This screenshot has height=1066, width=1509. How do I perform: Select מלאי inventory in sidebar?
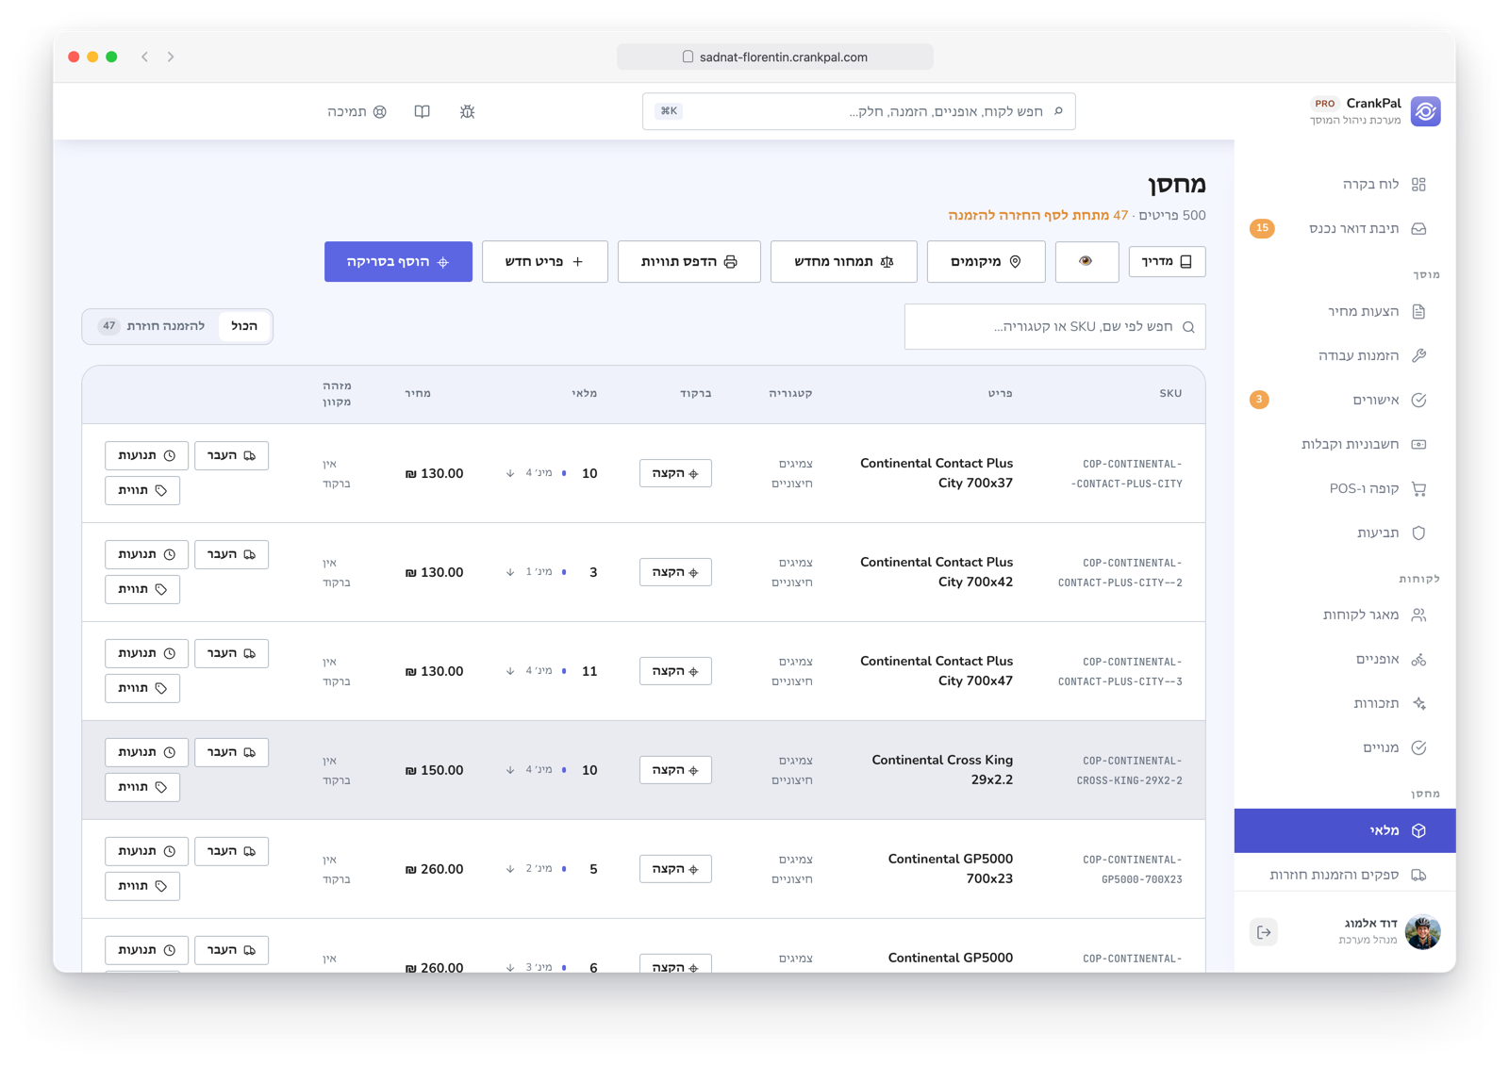1345,830
